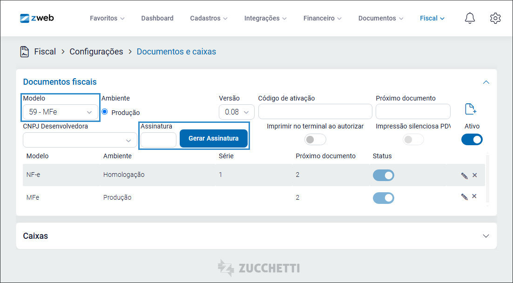Click the Fiscal breadcrumb link
This screenshot has height=283, width=513.
[x=45, y=52]
